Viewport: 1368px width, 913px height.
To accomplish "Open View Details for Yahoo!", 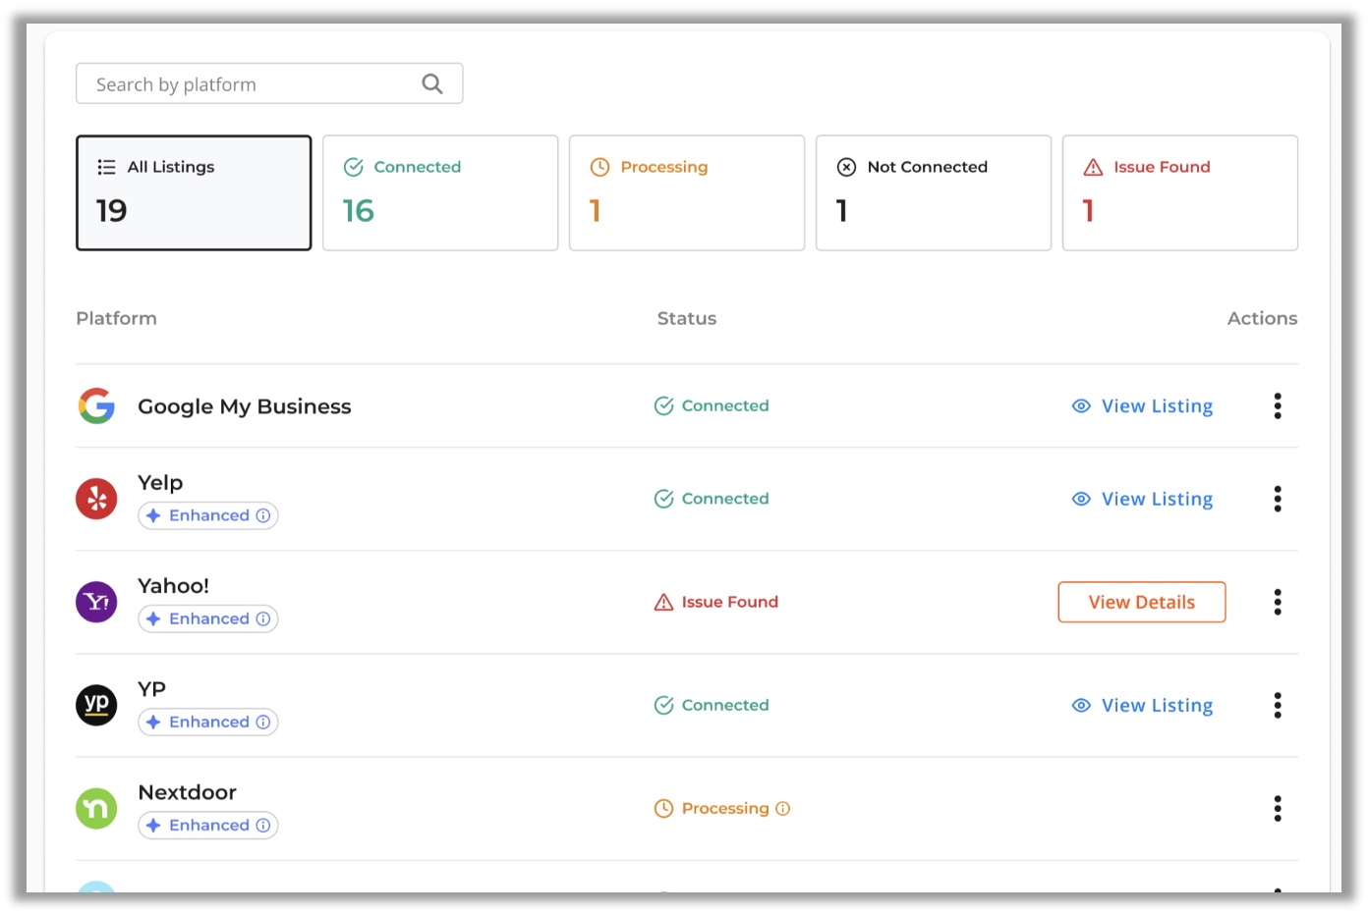I will pos(1142,602).
